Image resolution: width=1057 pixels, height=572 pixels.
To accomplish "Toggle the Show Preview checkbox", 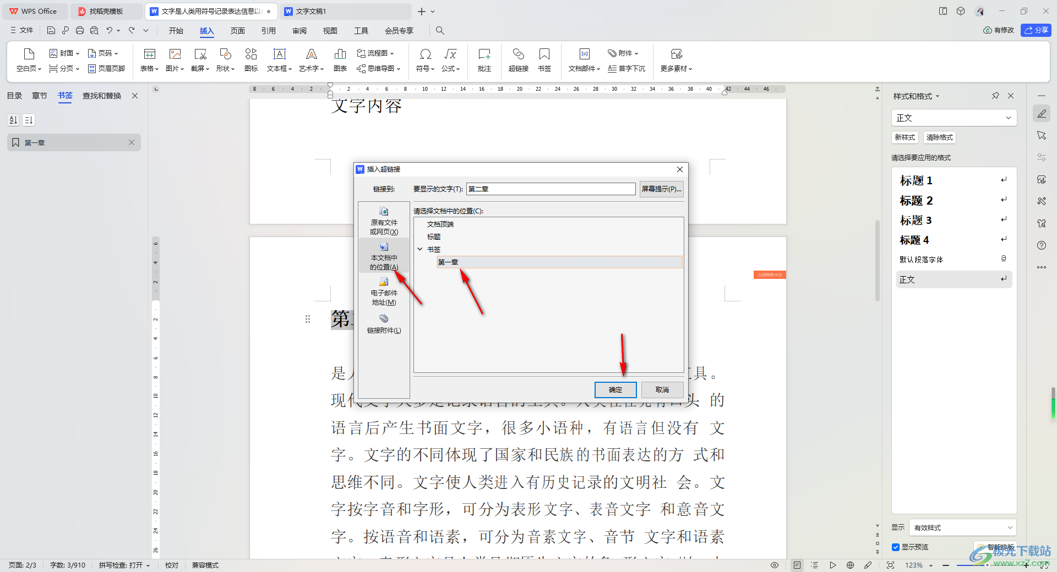I will [896, 547].
